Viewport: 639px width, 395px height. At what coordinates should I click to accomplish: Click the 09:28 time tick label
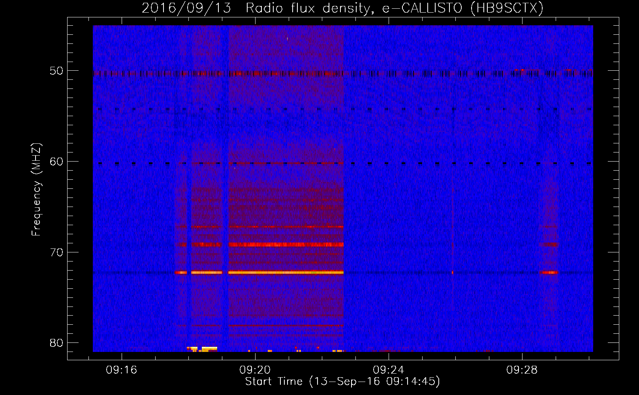click(522, 370)
